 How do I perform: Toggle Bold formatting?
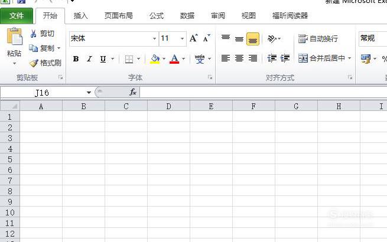pyautogui.click(x=76, y=58)
